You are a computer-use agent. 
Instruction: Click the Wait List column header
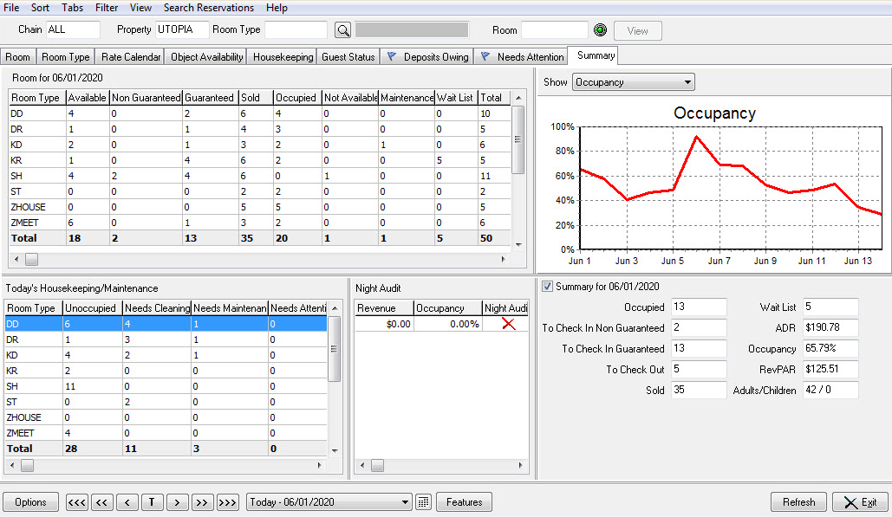coord(455,98)
